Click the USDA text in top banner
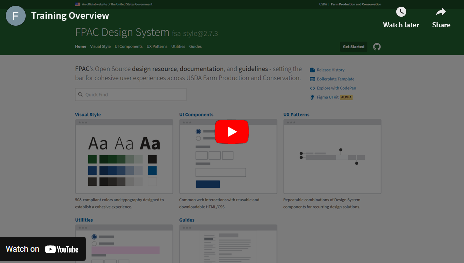This screenshot has width=464, height=263. click(x=323, y=4)
